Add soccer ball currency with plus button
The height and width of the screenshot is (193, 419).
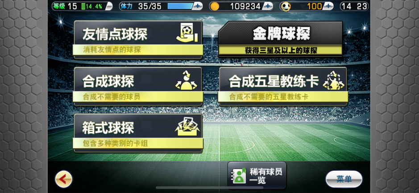click(328, 6)
